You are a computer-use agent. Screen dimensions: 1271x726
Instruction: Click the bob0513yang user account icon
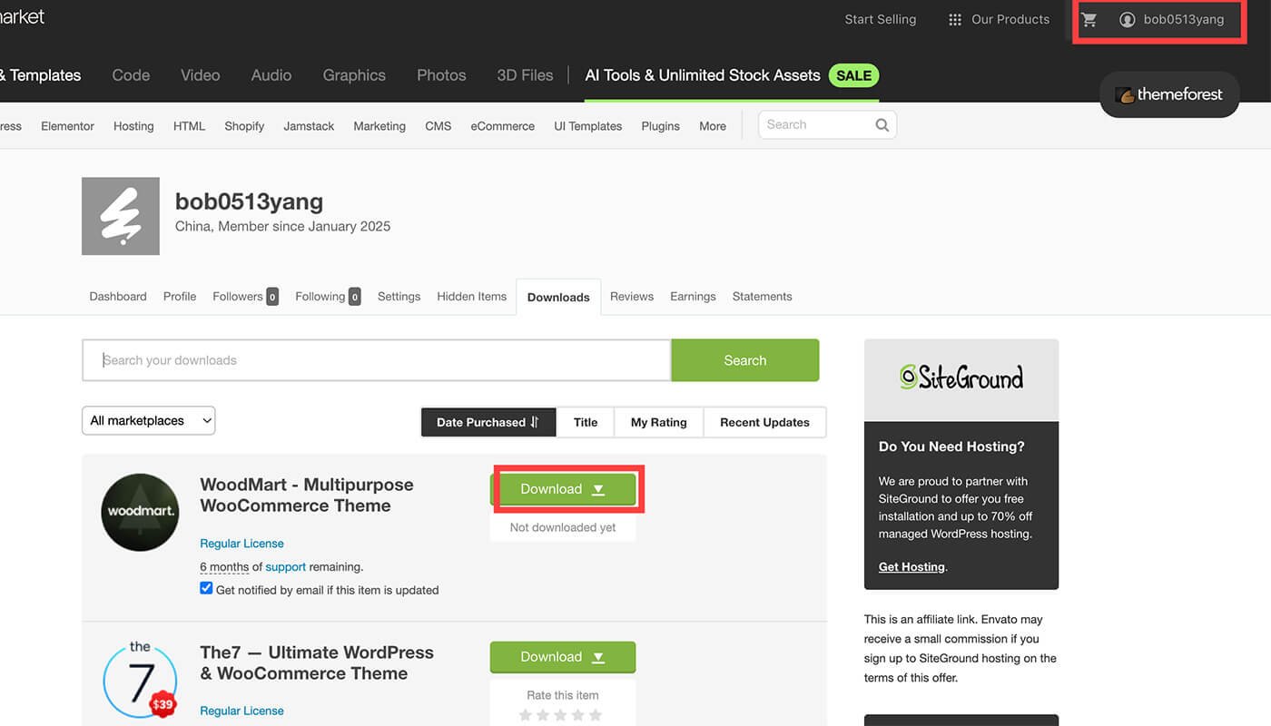coord(1127,20)
